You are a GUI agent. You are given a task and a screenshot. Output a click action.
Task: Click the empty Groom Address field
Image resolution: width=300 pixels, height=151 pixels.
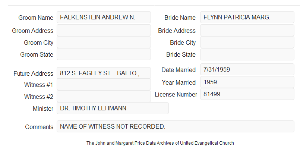coord(104,30)
